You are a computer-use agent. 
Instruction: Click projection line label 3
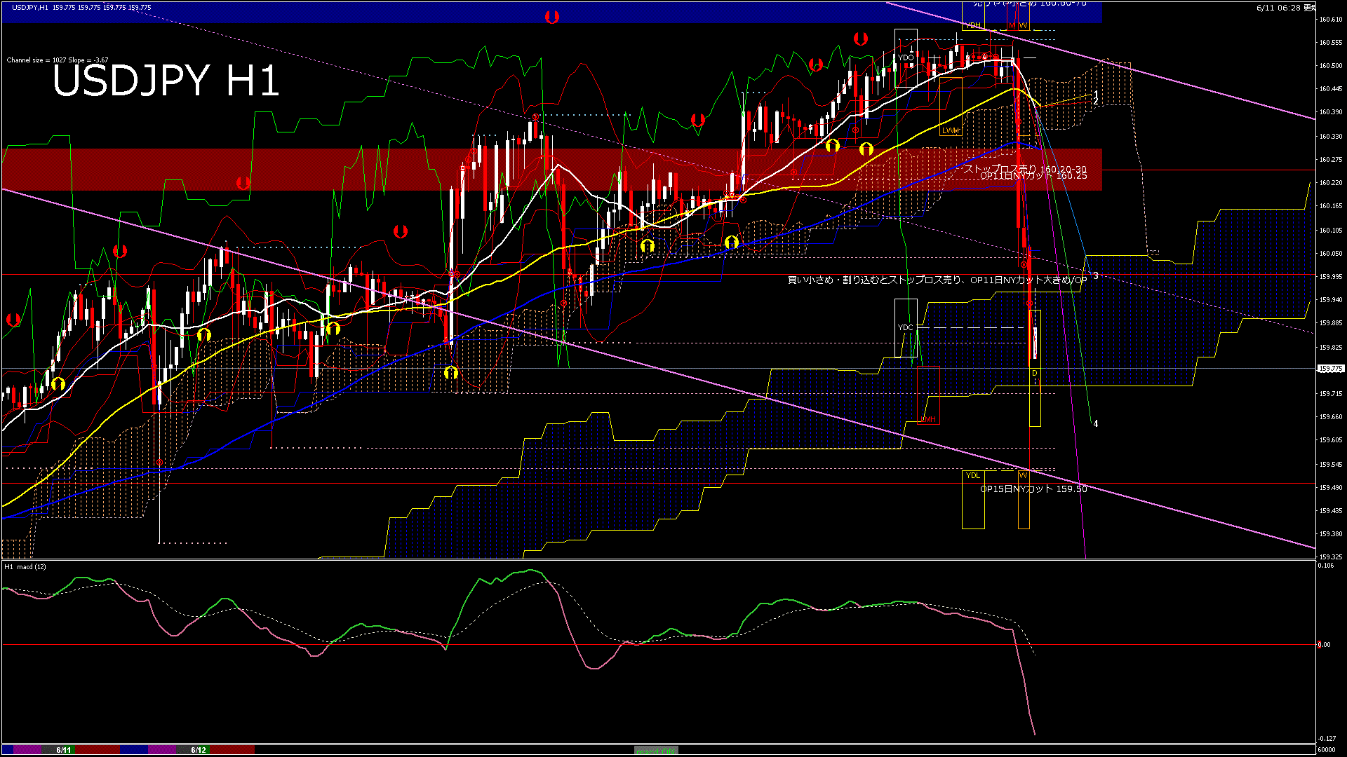1096,276
